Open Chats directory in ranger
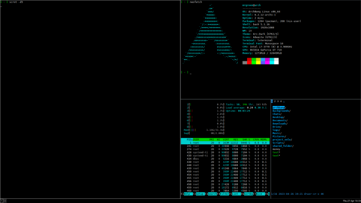 pyautogui.click(x=277, y=114)
